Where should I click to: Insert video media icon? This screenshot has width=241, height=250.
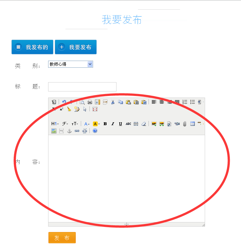coord(177,124)
